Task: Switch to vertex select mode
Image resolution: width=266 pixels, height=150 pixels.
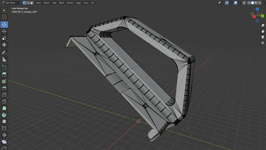Action: click(x=24, y=3)
